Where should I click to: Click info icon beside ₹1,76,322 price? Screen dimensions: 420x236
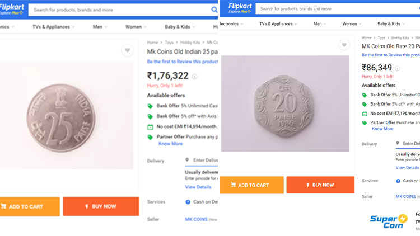194,77
